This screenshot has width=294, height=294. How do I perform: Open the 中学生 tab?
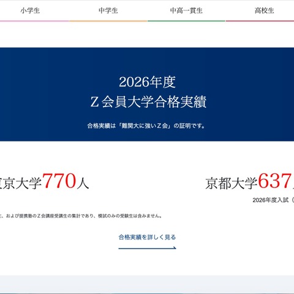tap(108, 10)
